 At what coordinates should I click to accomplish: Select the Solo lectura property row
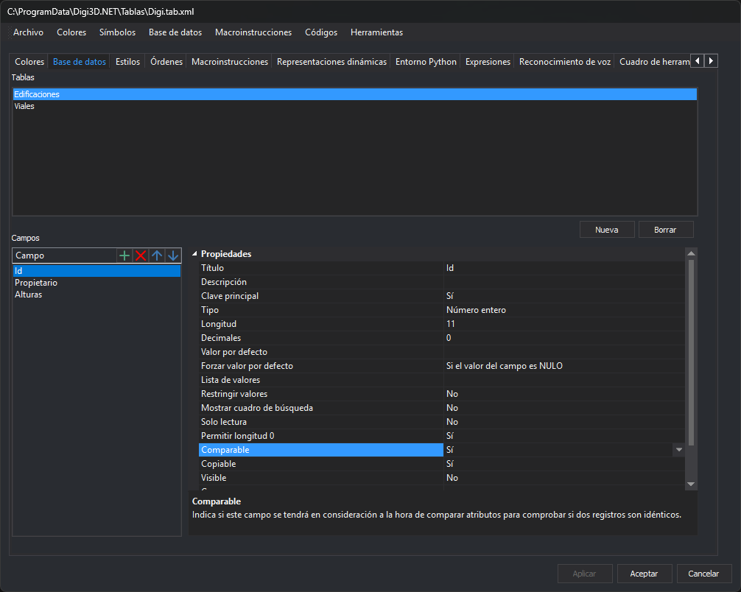tap(441, 422)
